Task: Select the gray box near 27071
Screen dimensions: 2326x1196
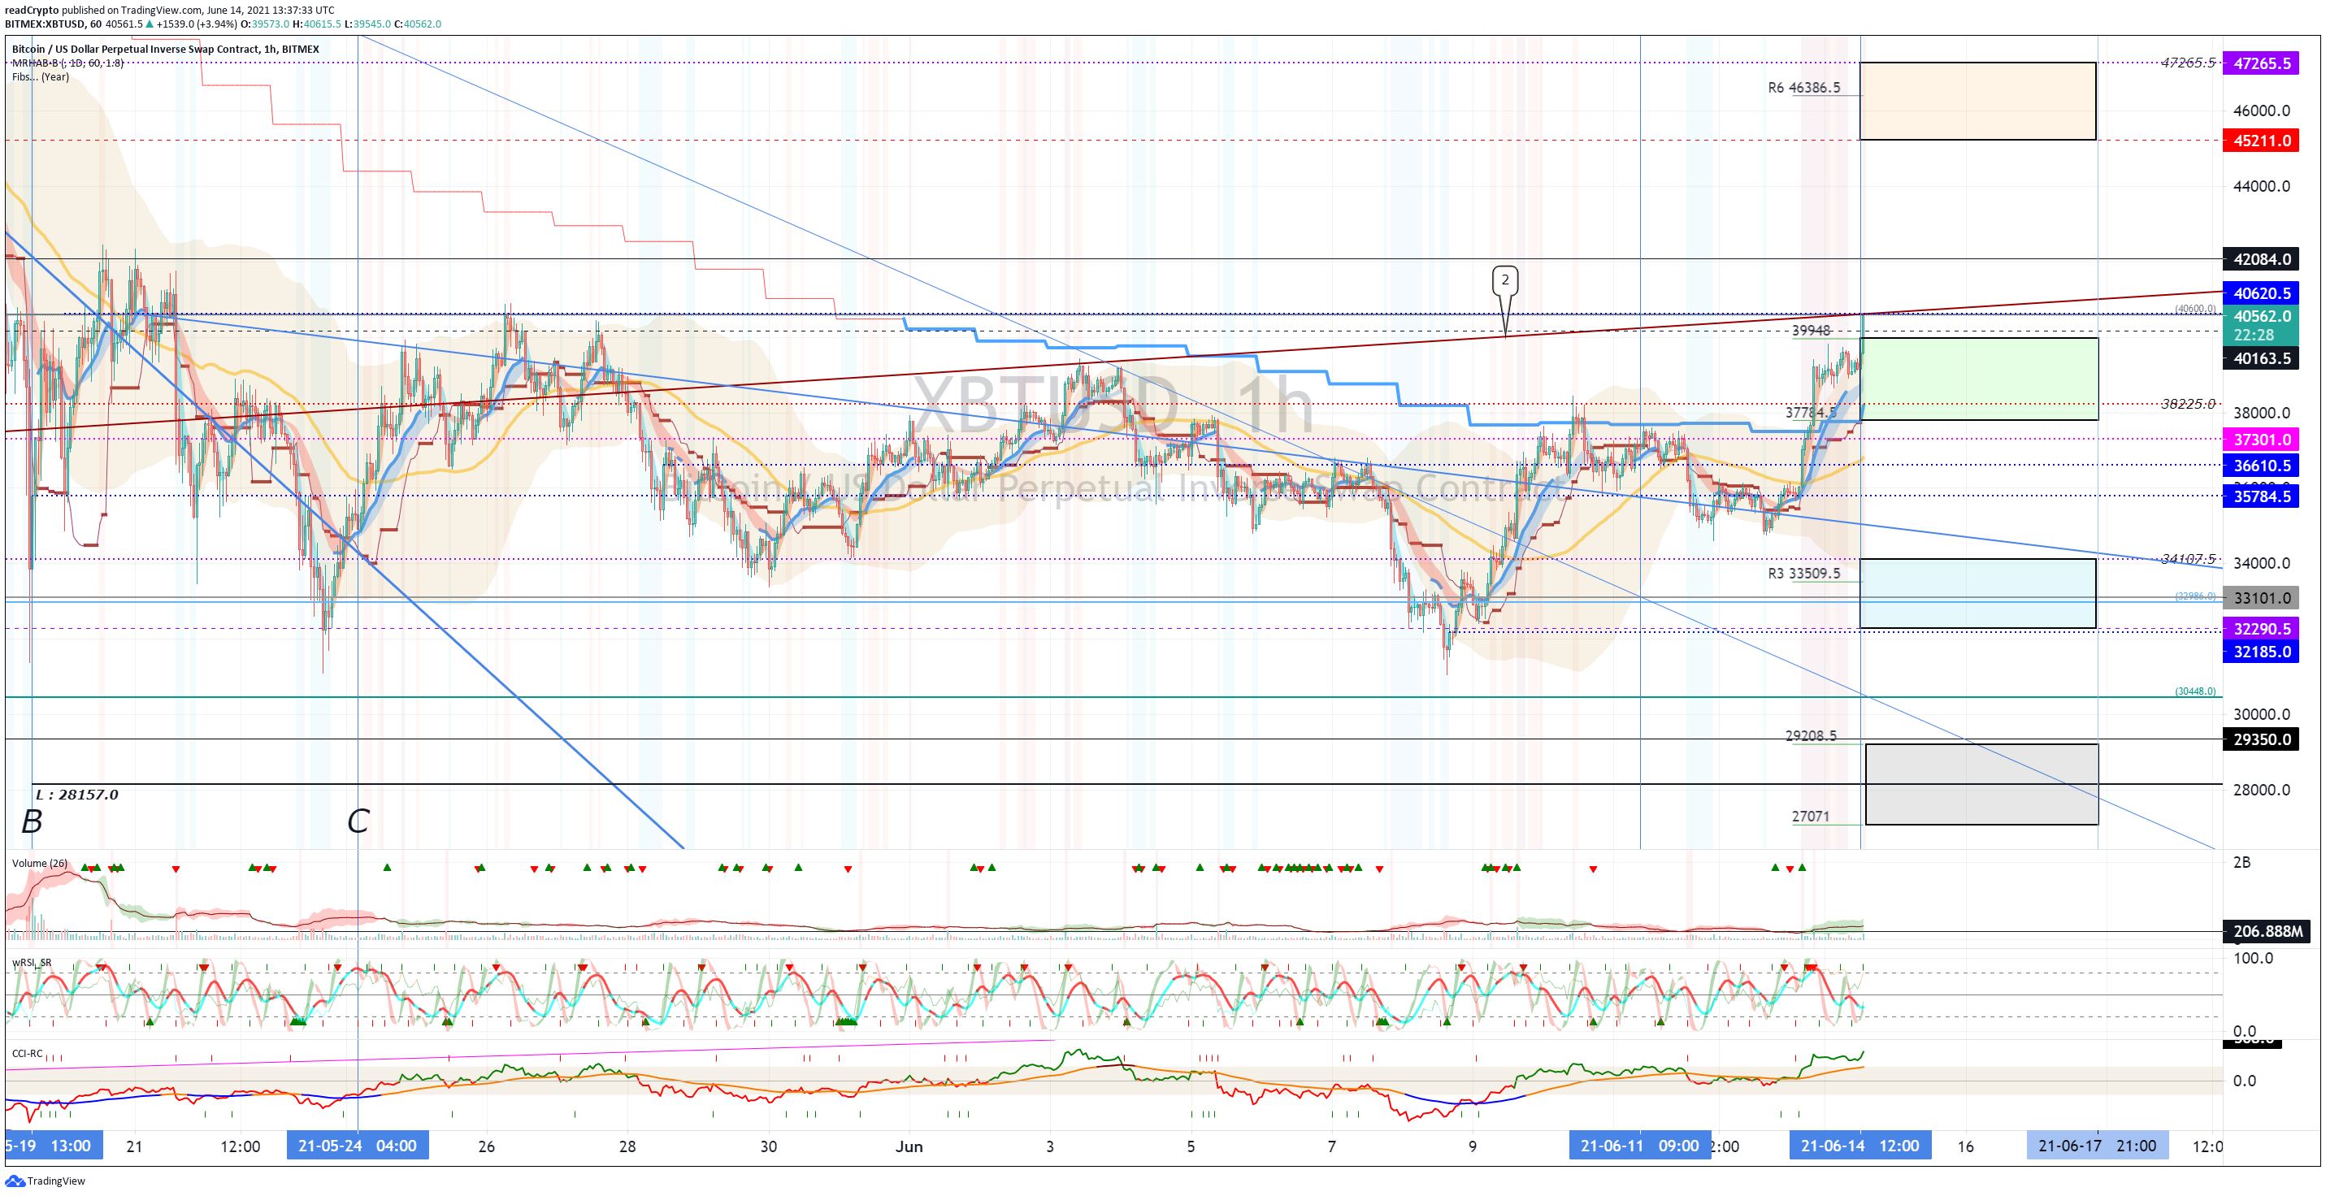Action: pos(1982,784)
